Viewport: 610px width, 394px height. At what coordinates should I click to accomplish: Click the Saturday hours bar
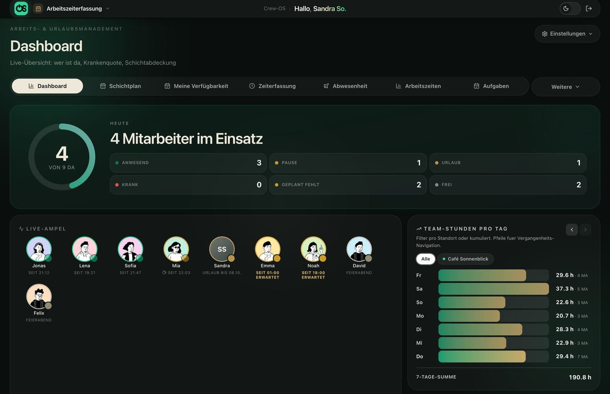494,289
